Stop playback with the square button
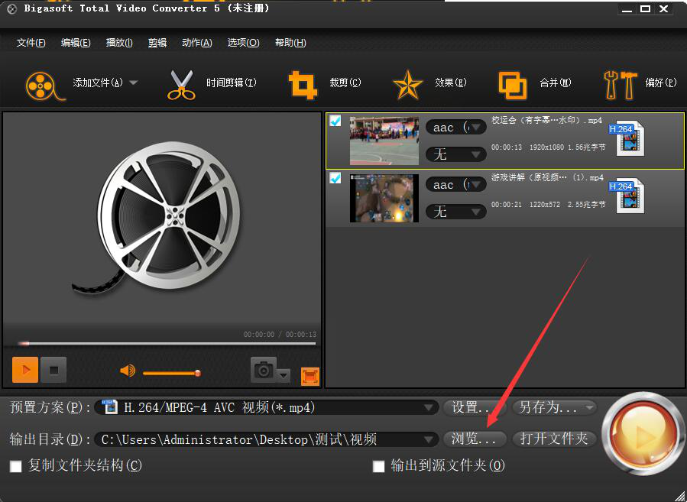Viewport: 687px width, 502px height. pyautogui.click(x=53, y=370)
